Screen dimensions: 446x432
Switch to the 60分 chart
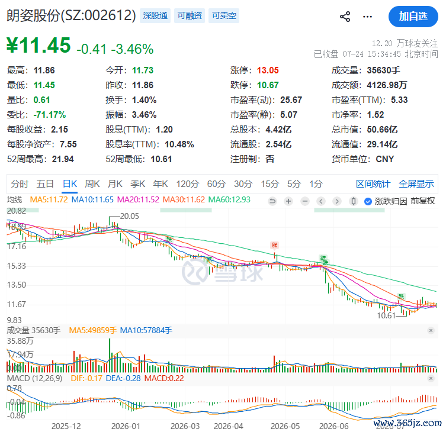point(216,184)
